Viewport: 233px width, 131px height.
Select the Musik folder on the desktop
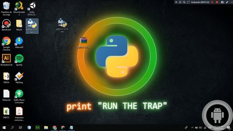pos(19,25)
